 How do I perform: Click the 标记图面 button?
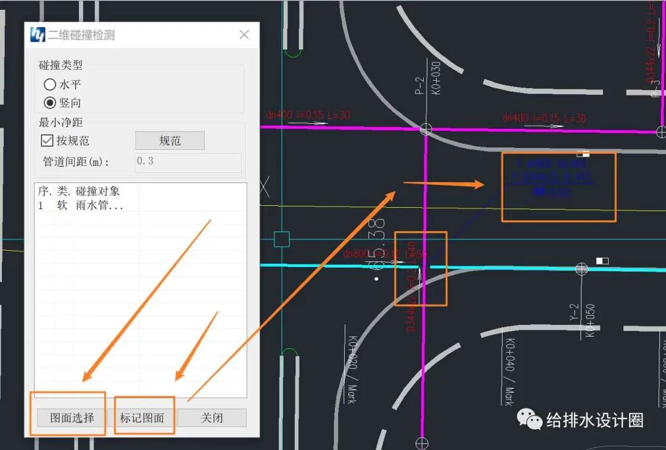pyautogui.click(x=142, y=418)
